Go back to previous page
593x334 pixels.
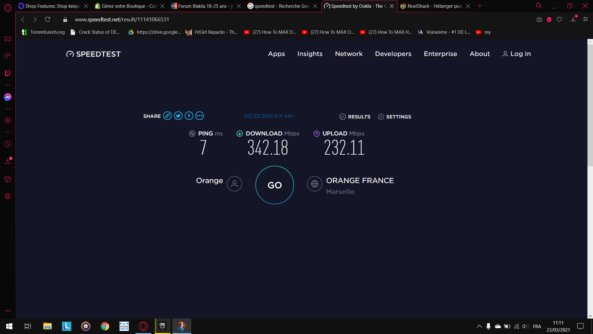click(23, 19)
